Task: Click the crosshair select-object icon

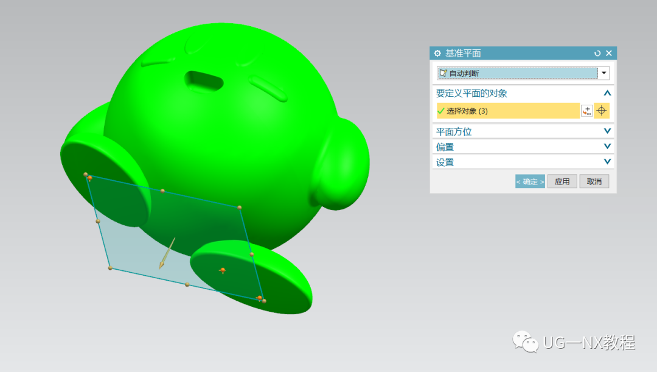Action: pyautogui.click(x=601, y=111)
